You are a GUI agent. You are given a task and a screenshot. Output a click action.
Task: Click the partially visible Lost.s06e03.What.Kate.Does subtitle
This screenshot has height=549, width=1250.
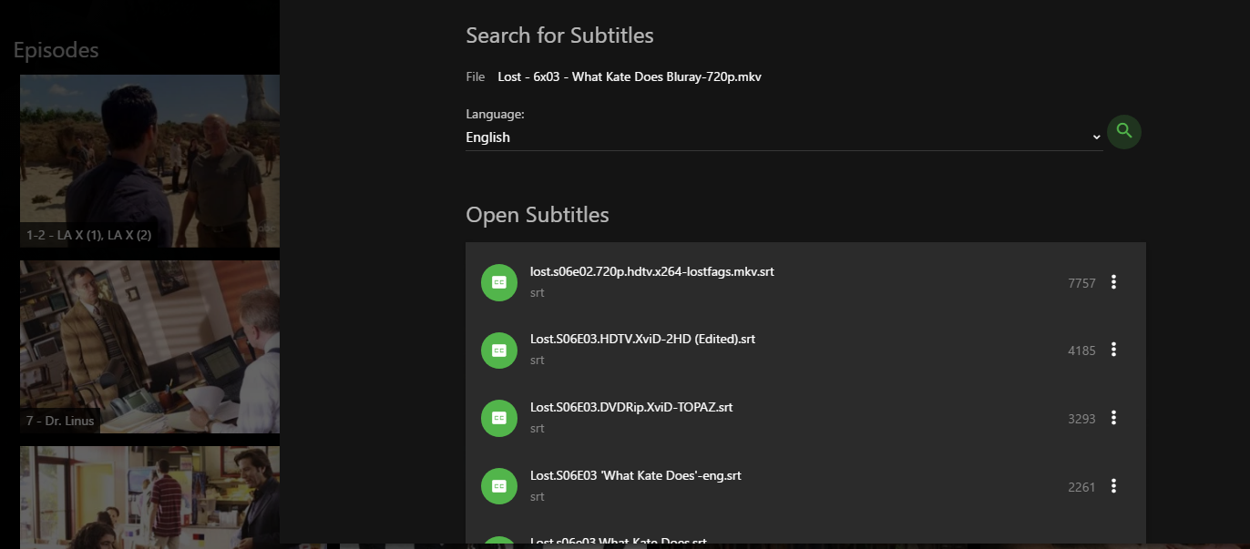point(618,542)
